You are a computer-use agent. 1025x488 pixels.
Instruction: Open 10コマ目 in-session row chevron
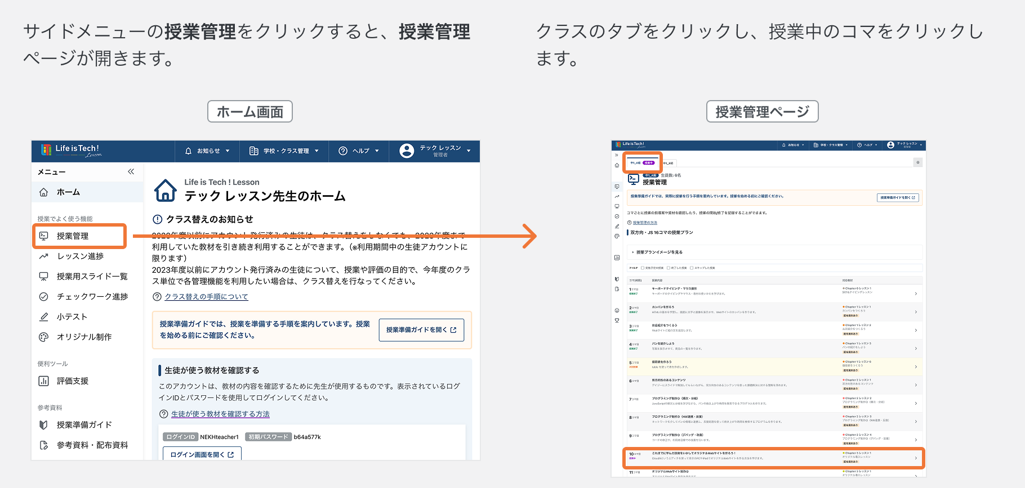916,458
